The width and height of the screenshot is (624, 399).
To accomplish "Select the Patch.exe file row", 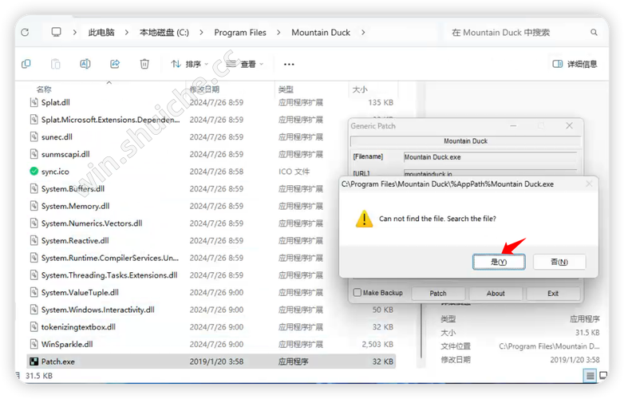I will pyautogui.click(x=58, y=361).
